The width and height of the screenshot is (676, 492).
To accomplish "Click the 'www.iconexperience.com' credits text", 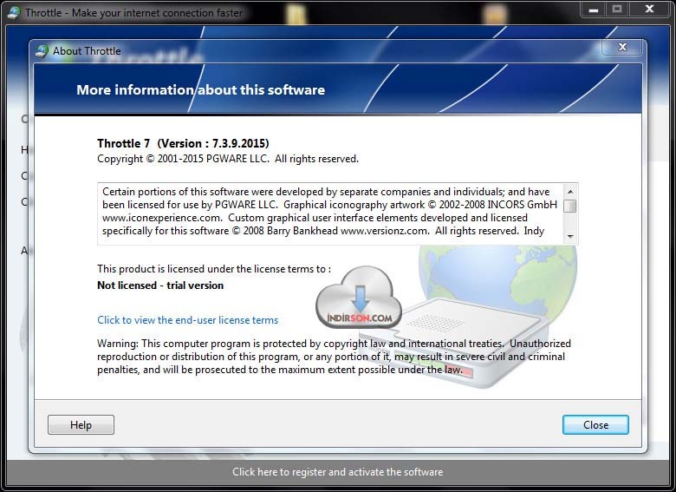I will (162, 218).
